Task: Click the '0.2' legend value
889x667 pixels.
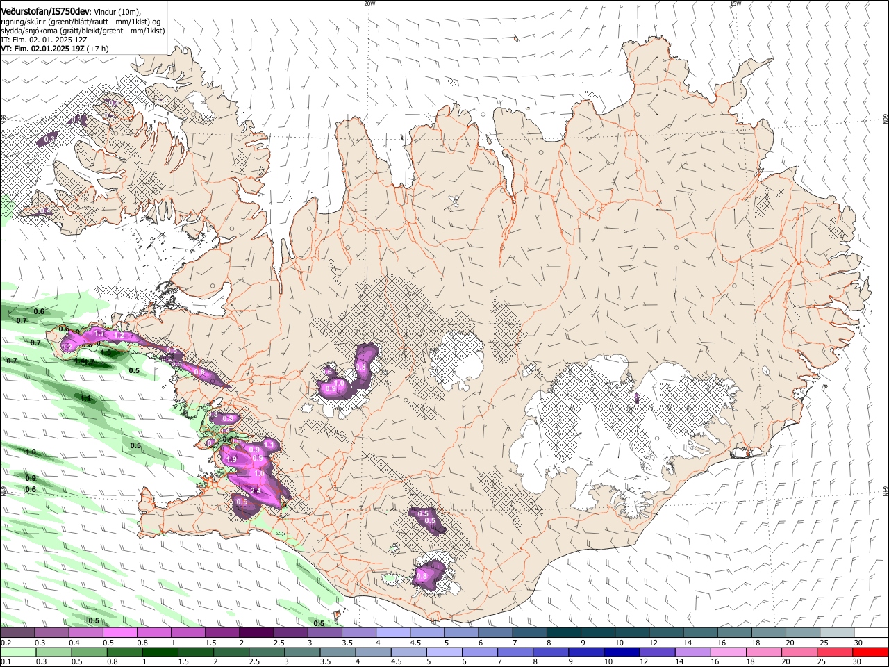Action: coord(6,643)
